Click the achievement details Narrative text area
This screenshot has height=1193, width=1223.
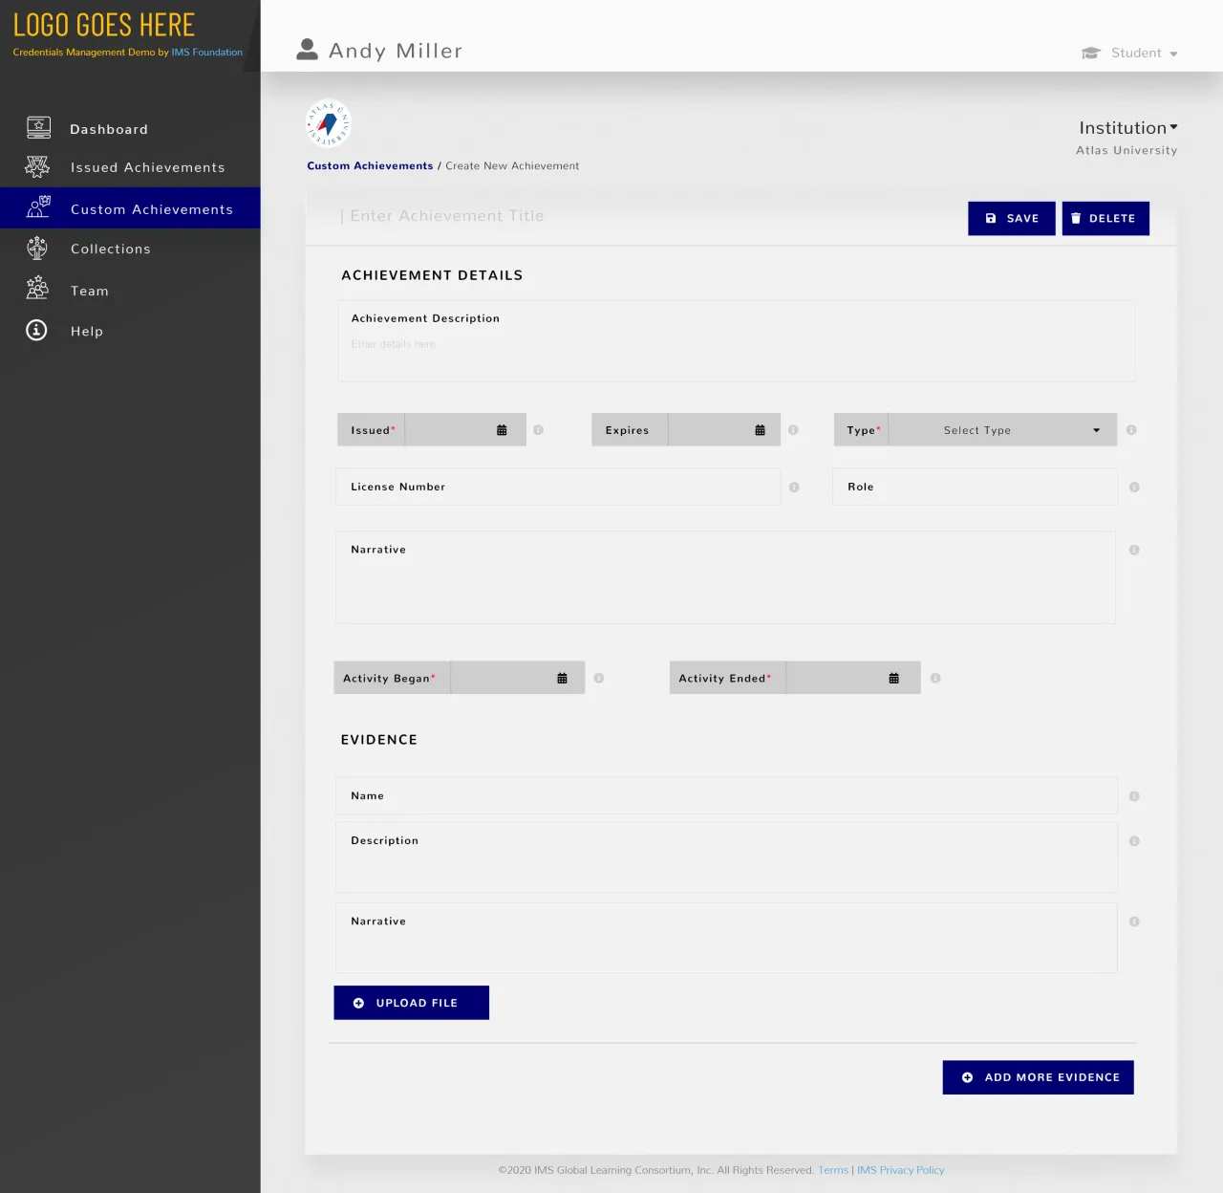coord(726,577)
